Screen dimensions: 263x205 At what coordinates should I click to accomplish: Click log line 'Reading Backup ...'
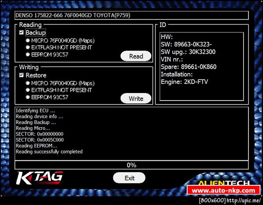coord(36,122)
